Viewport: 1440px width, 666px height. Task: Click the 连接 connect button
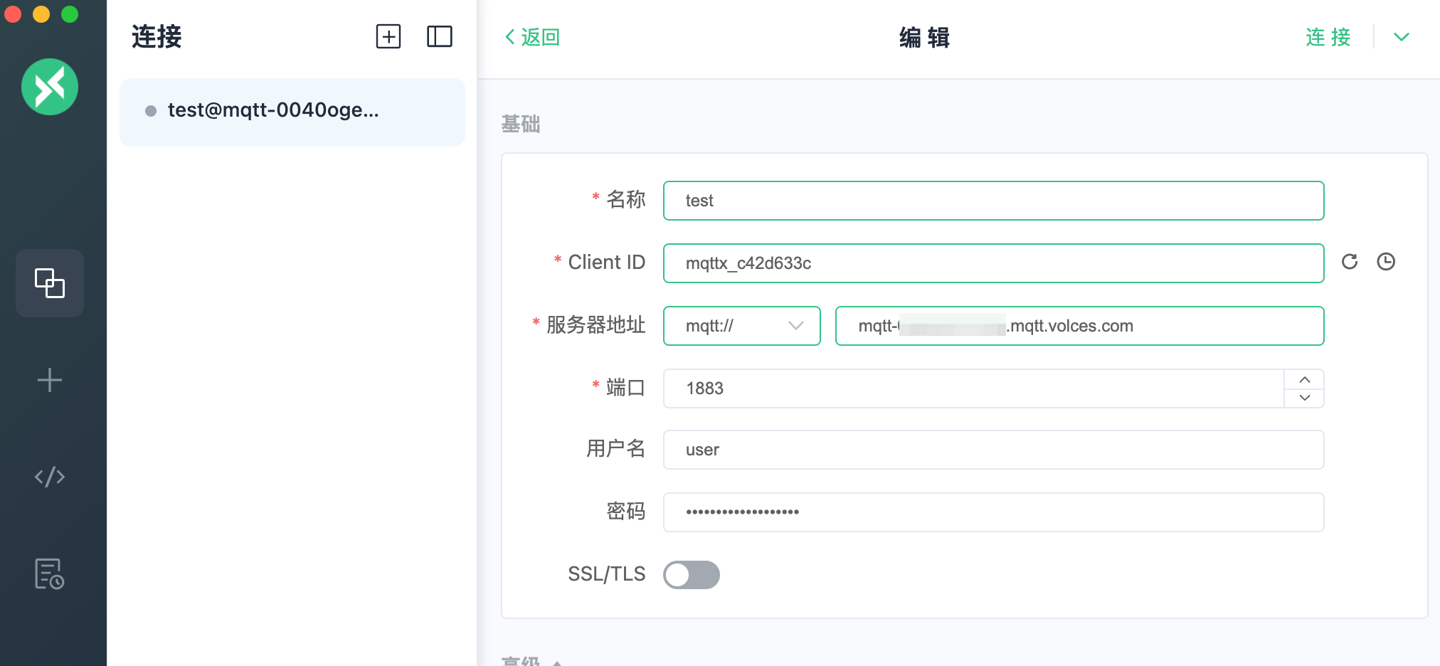tap(1328, 37)
